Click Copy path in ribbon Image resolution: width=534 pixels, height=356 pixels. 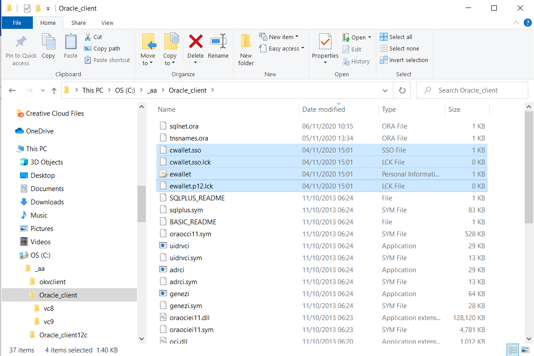[102, 49]
